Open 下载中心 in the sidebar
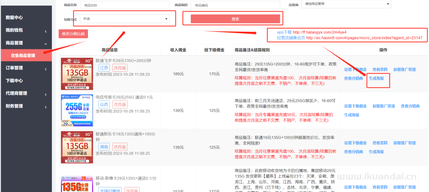 pos(14,81)
